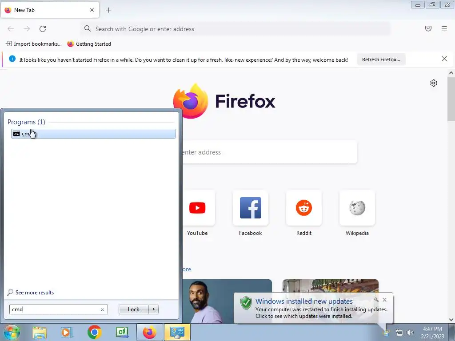Close the New Tab tab

(x=92, y=10)
